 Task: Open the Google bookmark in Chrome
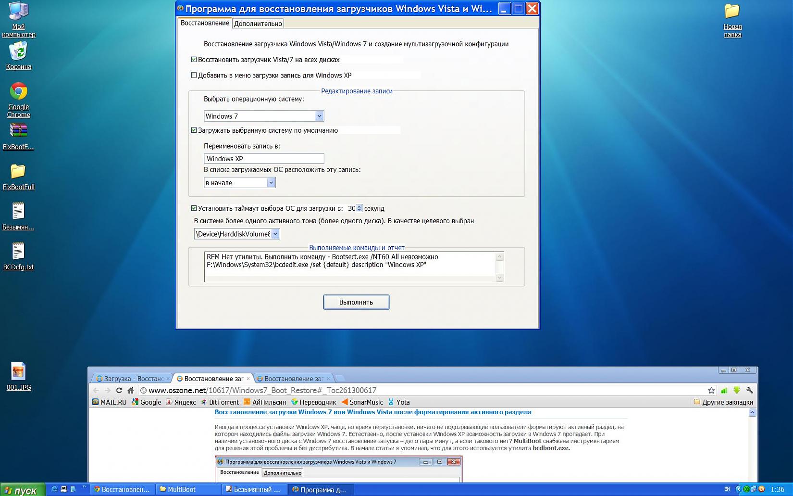pyautogui.click(x=146, y=402)
